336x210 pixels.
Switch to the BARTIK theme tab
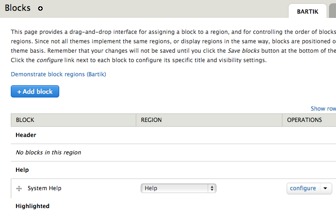tap(307, 11)
